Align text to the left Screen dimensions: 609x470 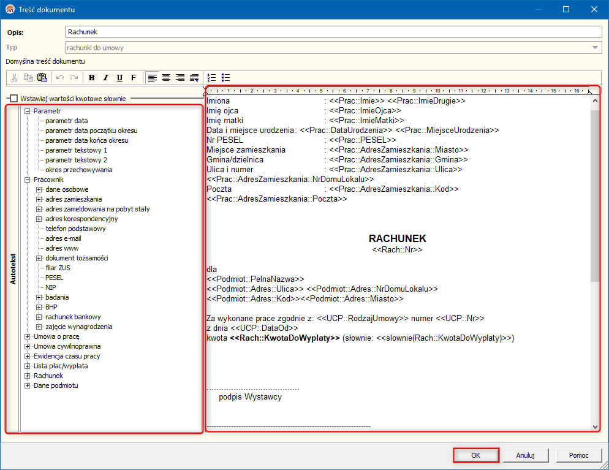152,78
